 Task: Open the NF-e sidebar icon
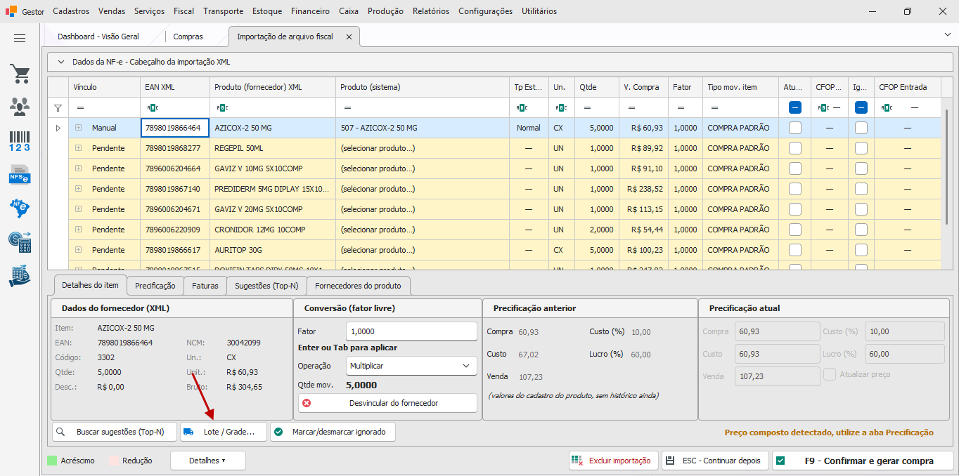[x=20, y=208]
